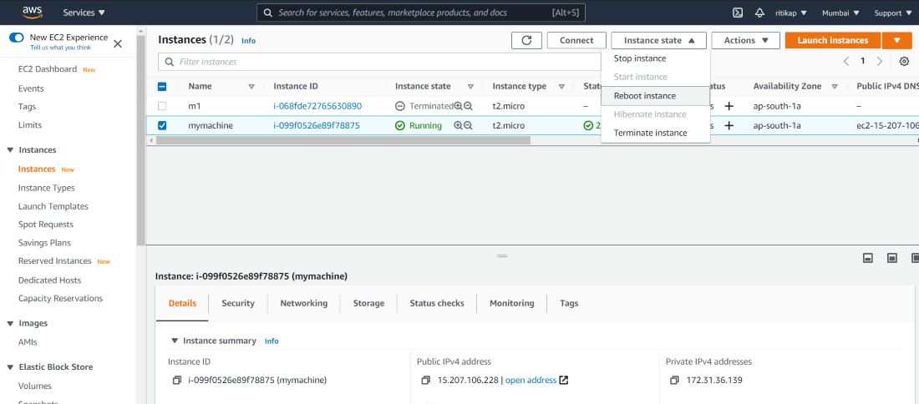This screenshot has width=919, height=404.
Task: Open the Services dropdown
Action: [84, 13]
